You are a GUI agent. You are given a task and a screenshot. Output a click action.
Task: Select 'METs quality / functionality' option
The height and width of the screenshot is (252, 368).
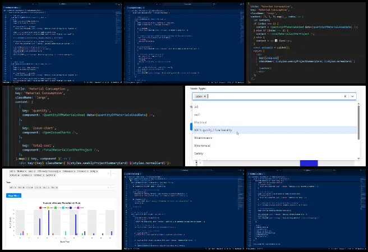(214, 130)
